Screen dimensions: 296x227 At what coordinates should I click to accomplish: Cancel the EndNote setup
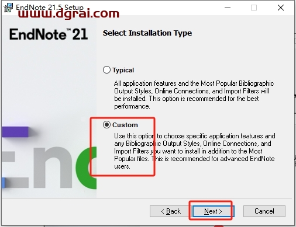click(x=264, y=211)
